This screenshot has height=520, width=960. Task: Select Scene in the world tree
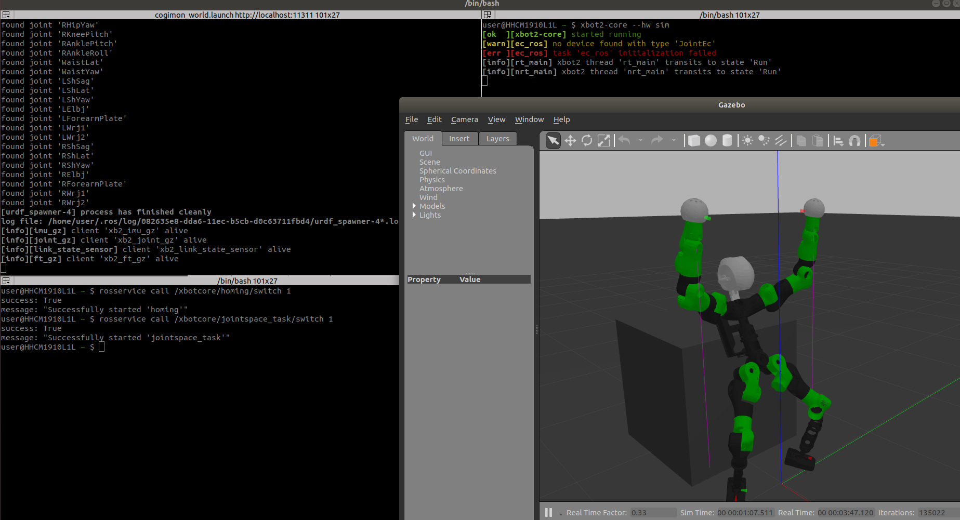point(430,162)
